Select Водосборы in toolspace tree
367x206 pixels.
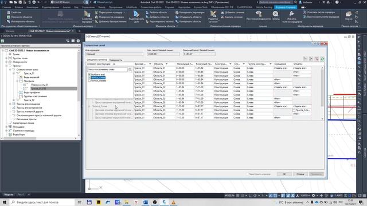click(19, 134)
